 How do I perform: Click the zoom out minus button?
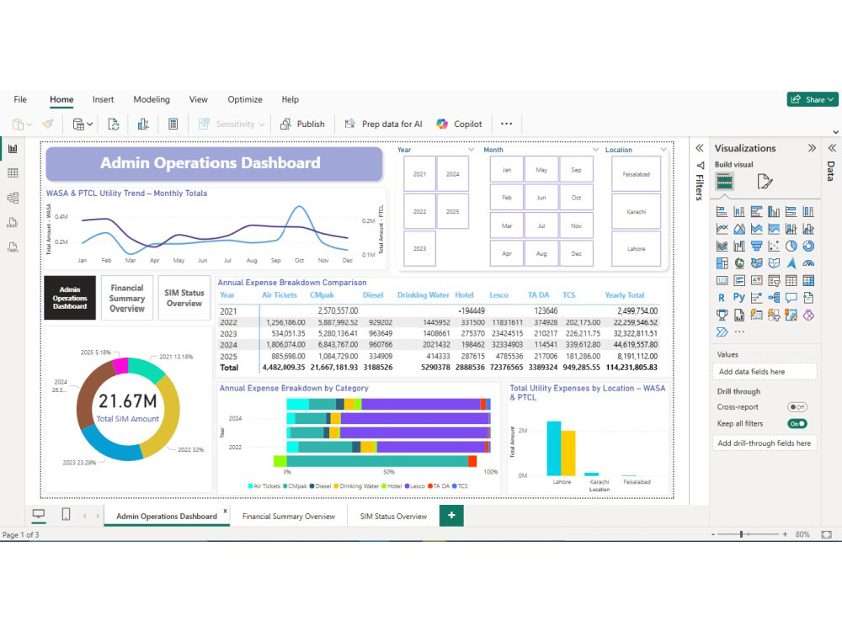[x=713, y=534]
